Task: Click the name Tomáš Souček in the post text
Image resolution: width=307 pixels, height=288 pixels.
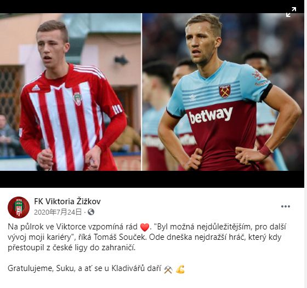Action: pos(120,237)
